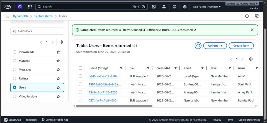
Task: Refresh the items scan results
Action: pyautogui.click(x=198, y=46)
